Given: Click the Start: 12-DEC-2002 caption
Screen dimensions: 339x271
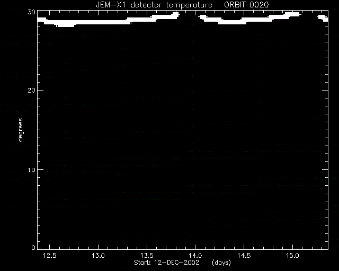Looking at the screenshot, I should coord(166,263).
